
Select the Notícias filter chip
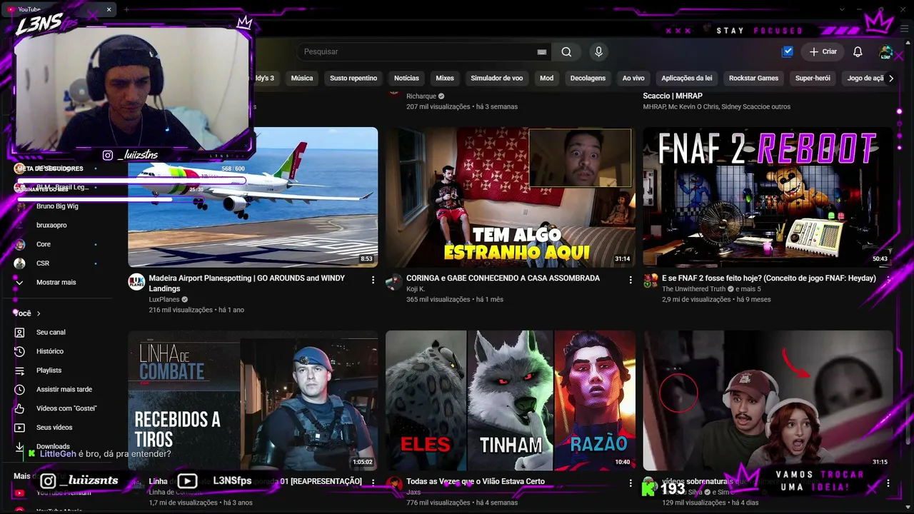pos(407,79)
